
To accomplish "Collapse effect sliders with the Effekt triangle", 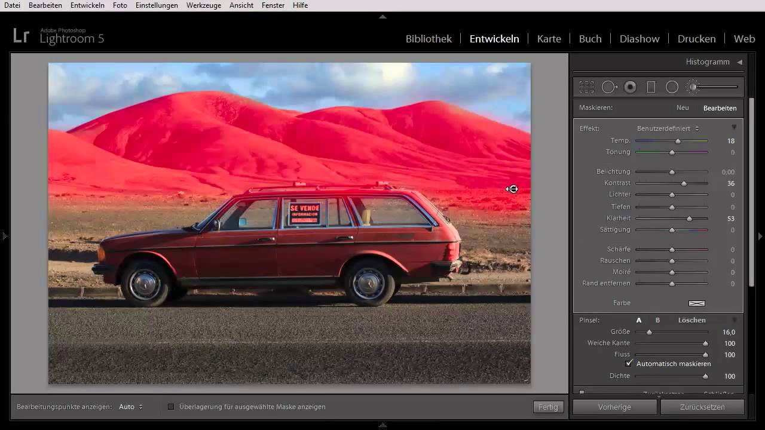I will [x=734, y=127].
